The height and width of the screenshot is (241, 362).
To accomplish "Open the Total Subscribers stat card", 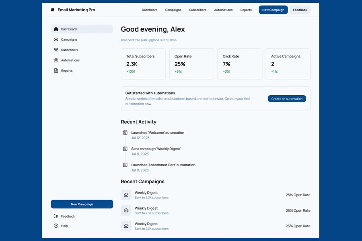I will click(x=143, y=64).
